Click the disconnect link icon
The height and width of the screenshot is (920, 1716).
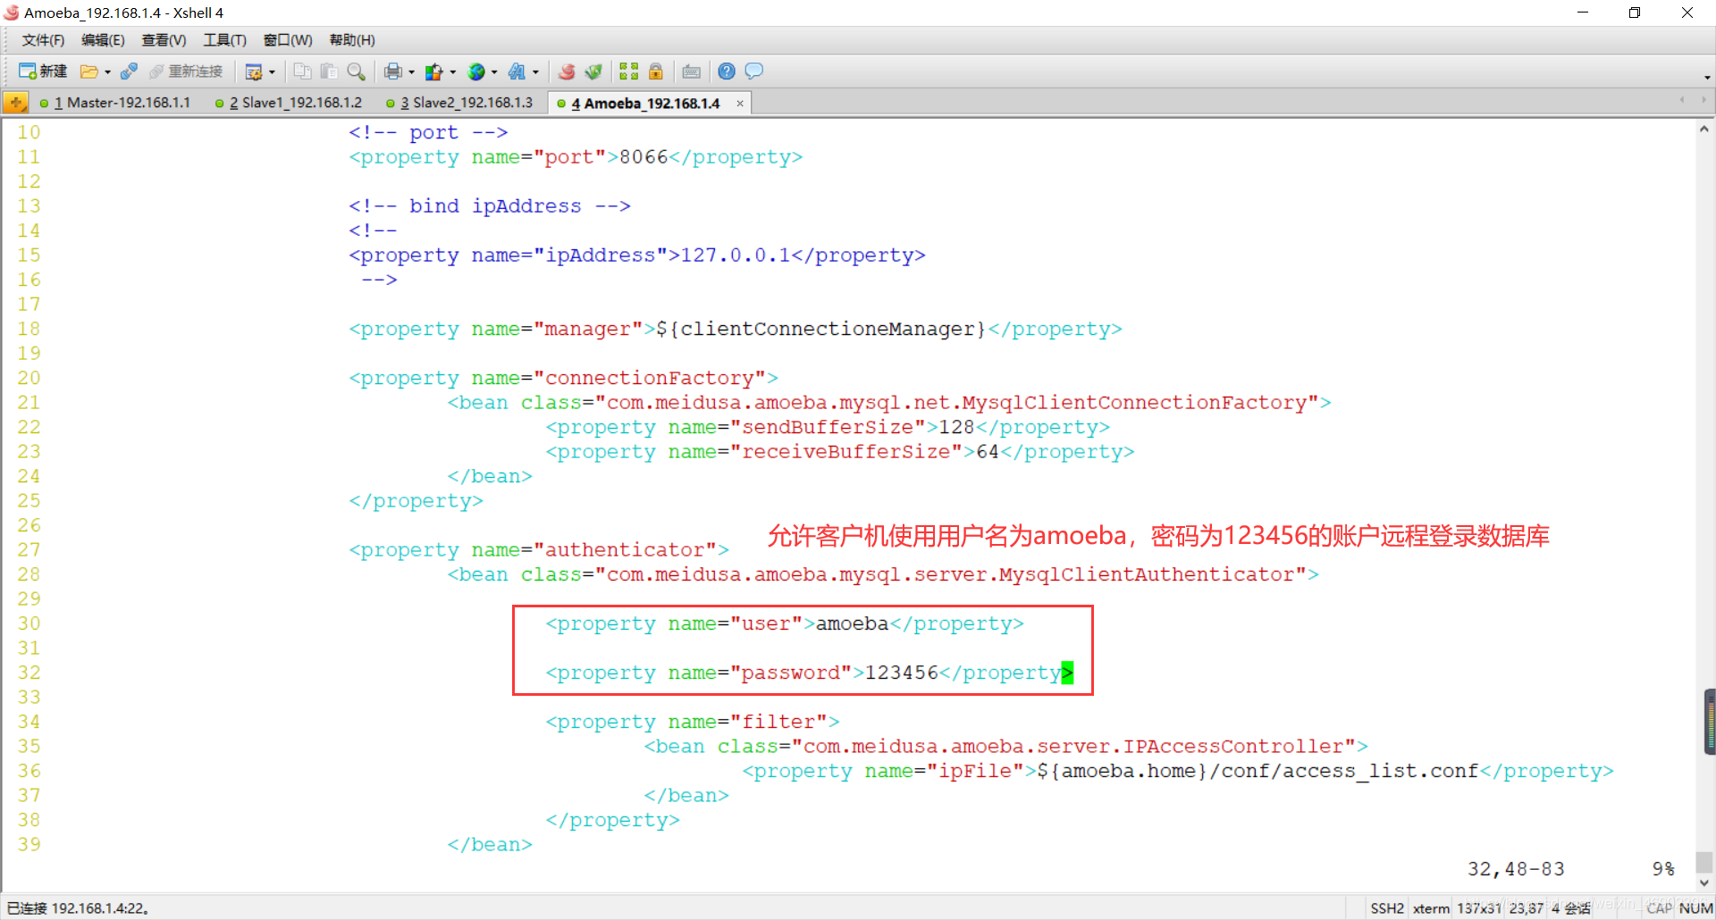(129, 71)
